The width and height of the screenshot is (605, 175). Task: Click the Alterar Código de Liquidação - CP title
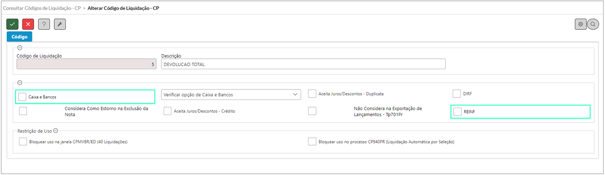(123, 8)
